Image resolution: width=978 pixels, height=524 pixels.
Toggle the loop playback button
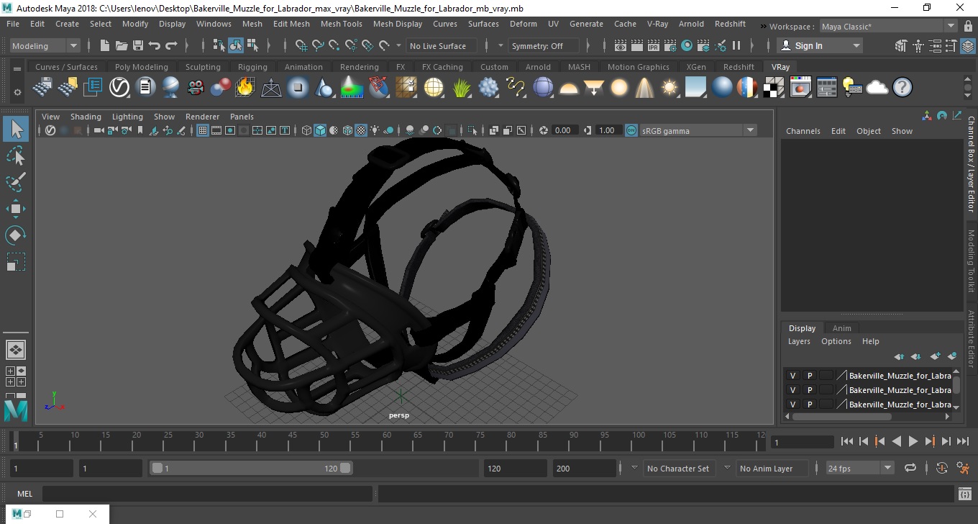(910, 468)
